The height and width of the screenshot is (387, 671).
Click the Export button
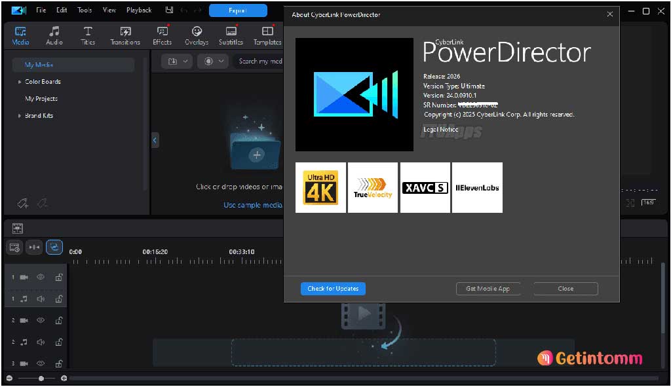[238, 10]
